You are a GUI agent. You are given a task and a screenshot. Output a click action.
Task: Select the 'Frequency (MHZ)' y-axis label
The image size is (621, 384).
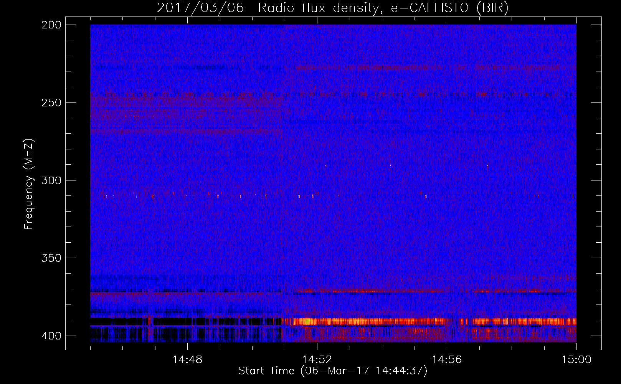(x=29, y=184)
